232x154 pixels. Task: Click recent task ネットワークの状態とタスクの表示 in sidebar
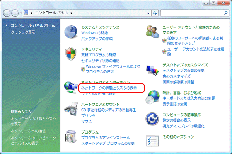click(33, 121)
